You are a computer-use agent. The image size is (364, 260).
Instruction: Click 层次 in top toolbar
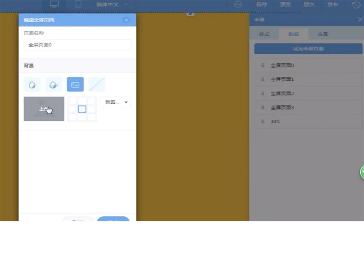point(309,4)
